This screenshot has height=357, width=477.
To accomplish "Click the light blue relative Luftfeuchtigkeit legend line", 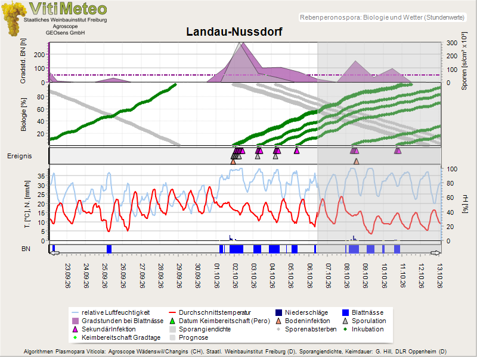I will click(x=75, y=313).
